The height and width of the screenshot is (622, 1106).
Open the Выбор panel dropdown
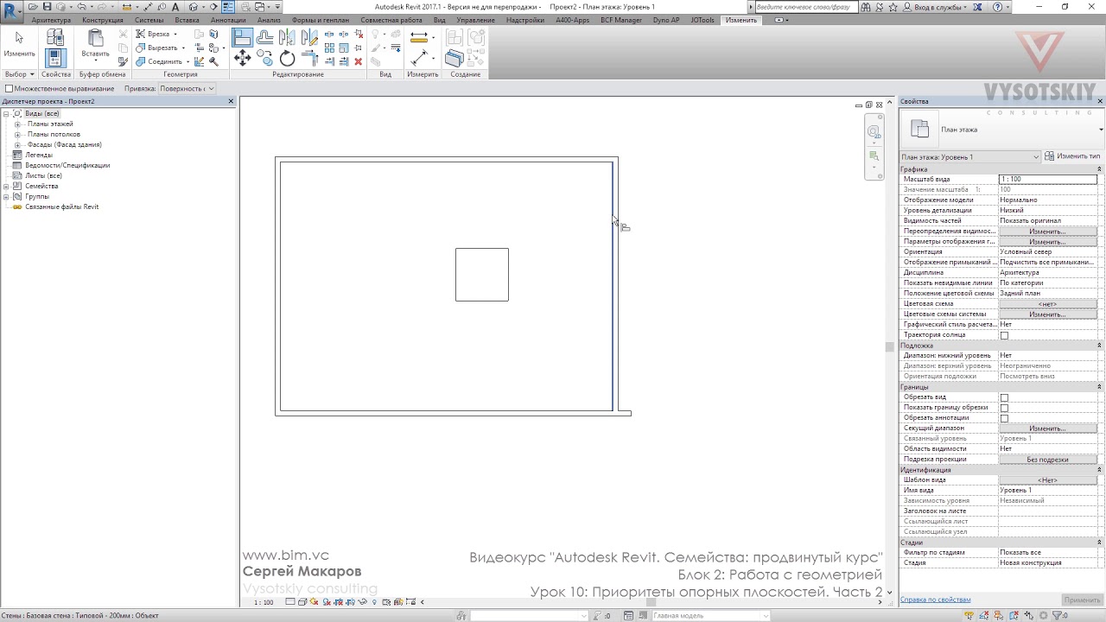point(19,74)
